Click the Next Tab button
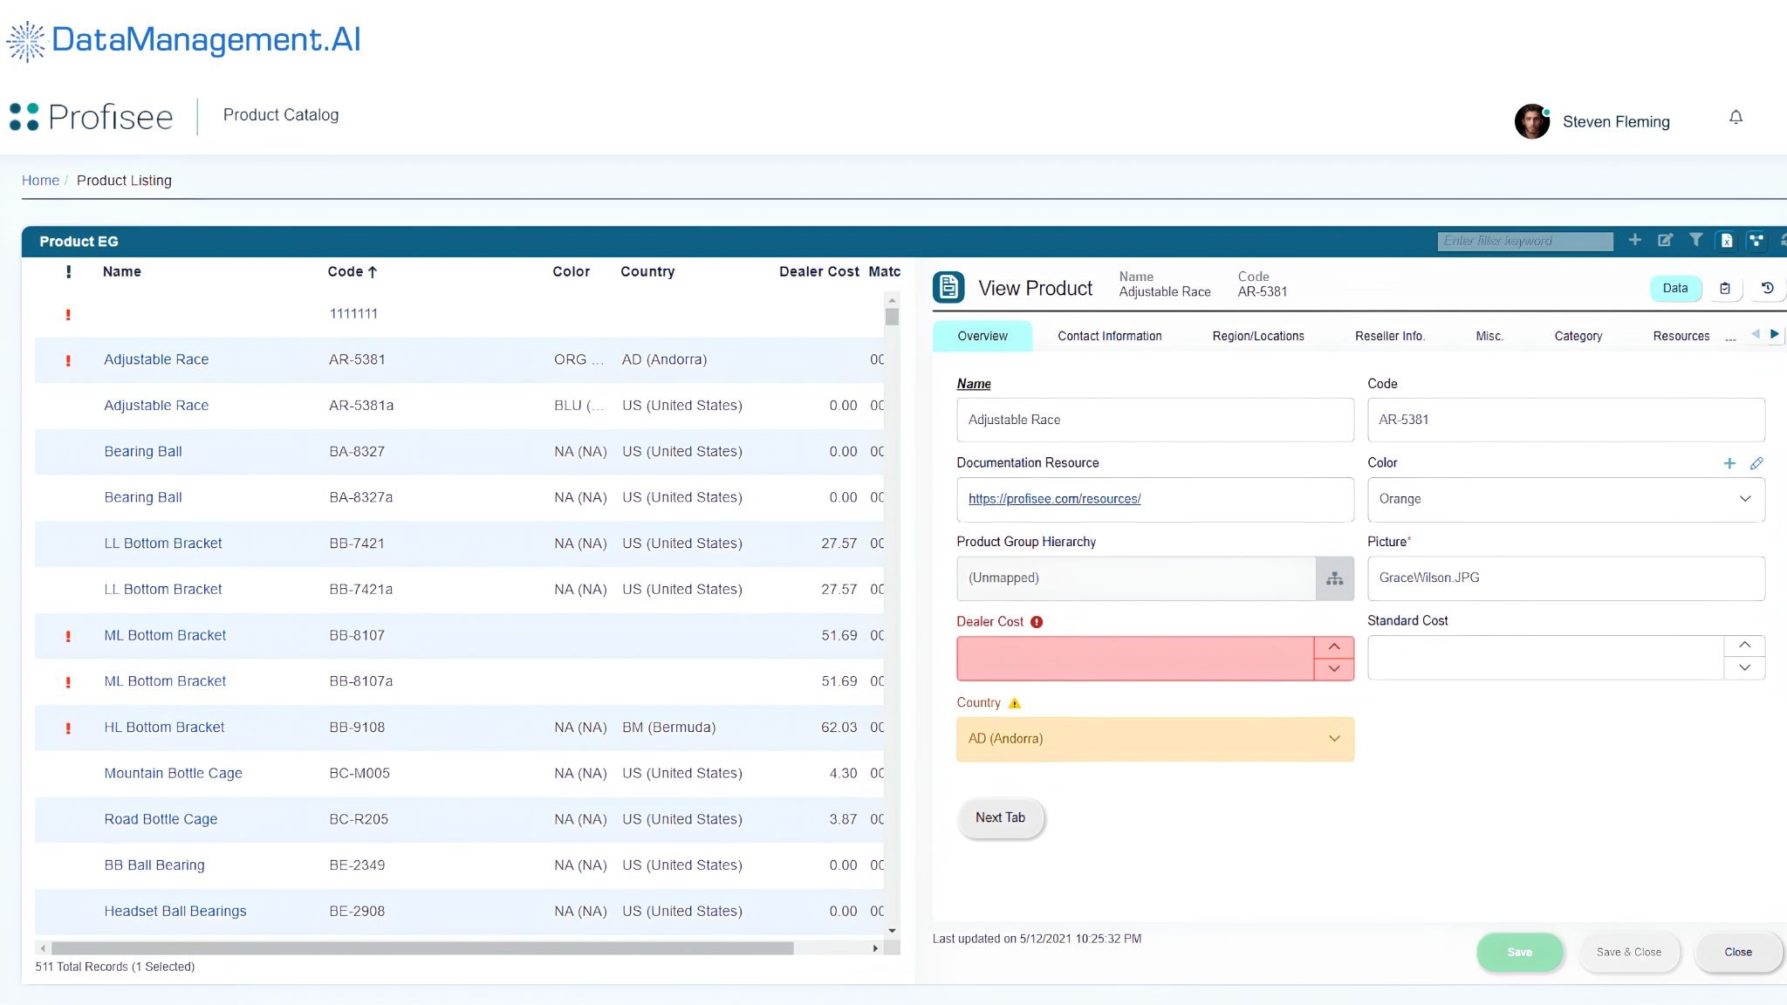Screen dimensions: 1787x1005 [x=1000, y=817]
